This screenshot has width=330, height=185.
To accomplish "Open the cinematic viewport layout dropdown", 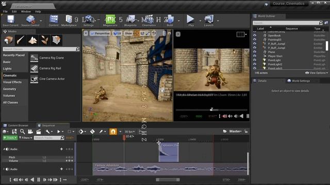I will click(242, 34).
